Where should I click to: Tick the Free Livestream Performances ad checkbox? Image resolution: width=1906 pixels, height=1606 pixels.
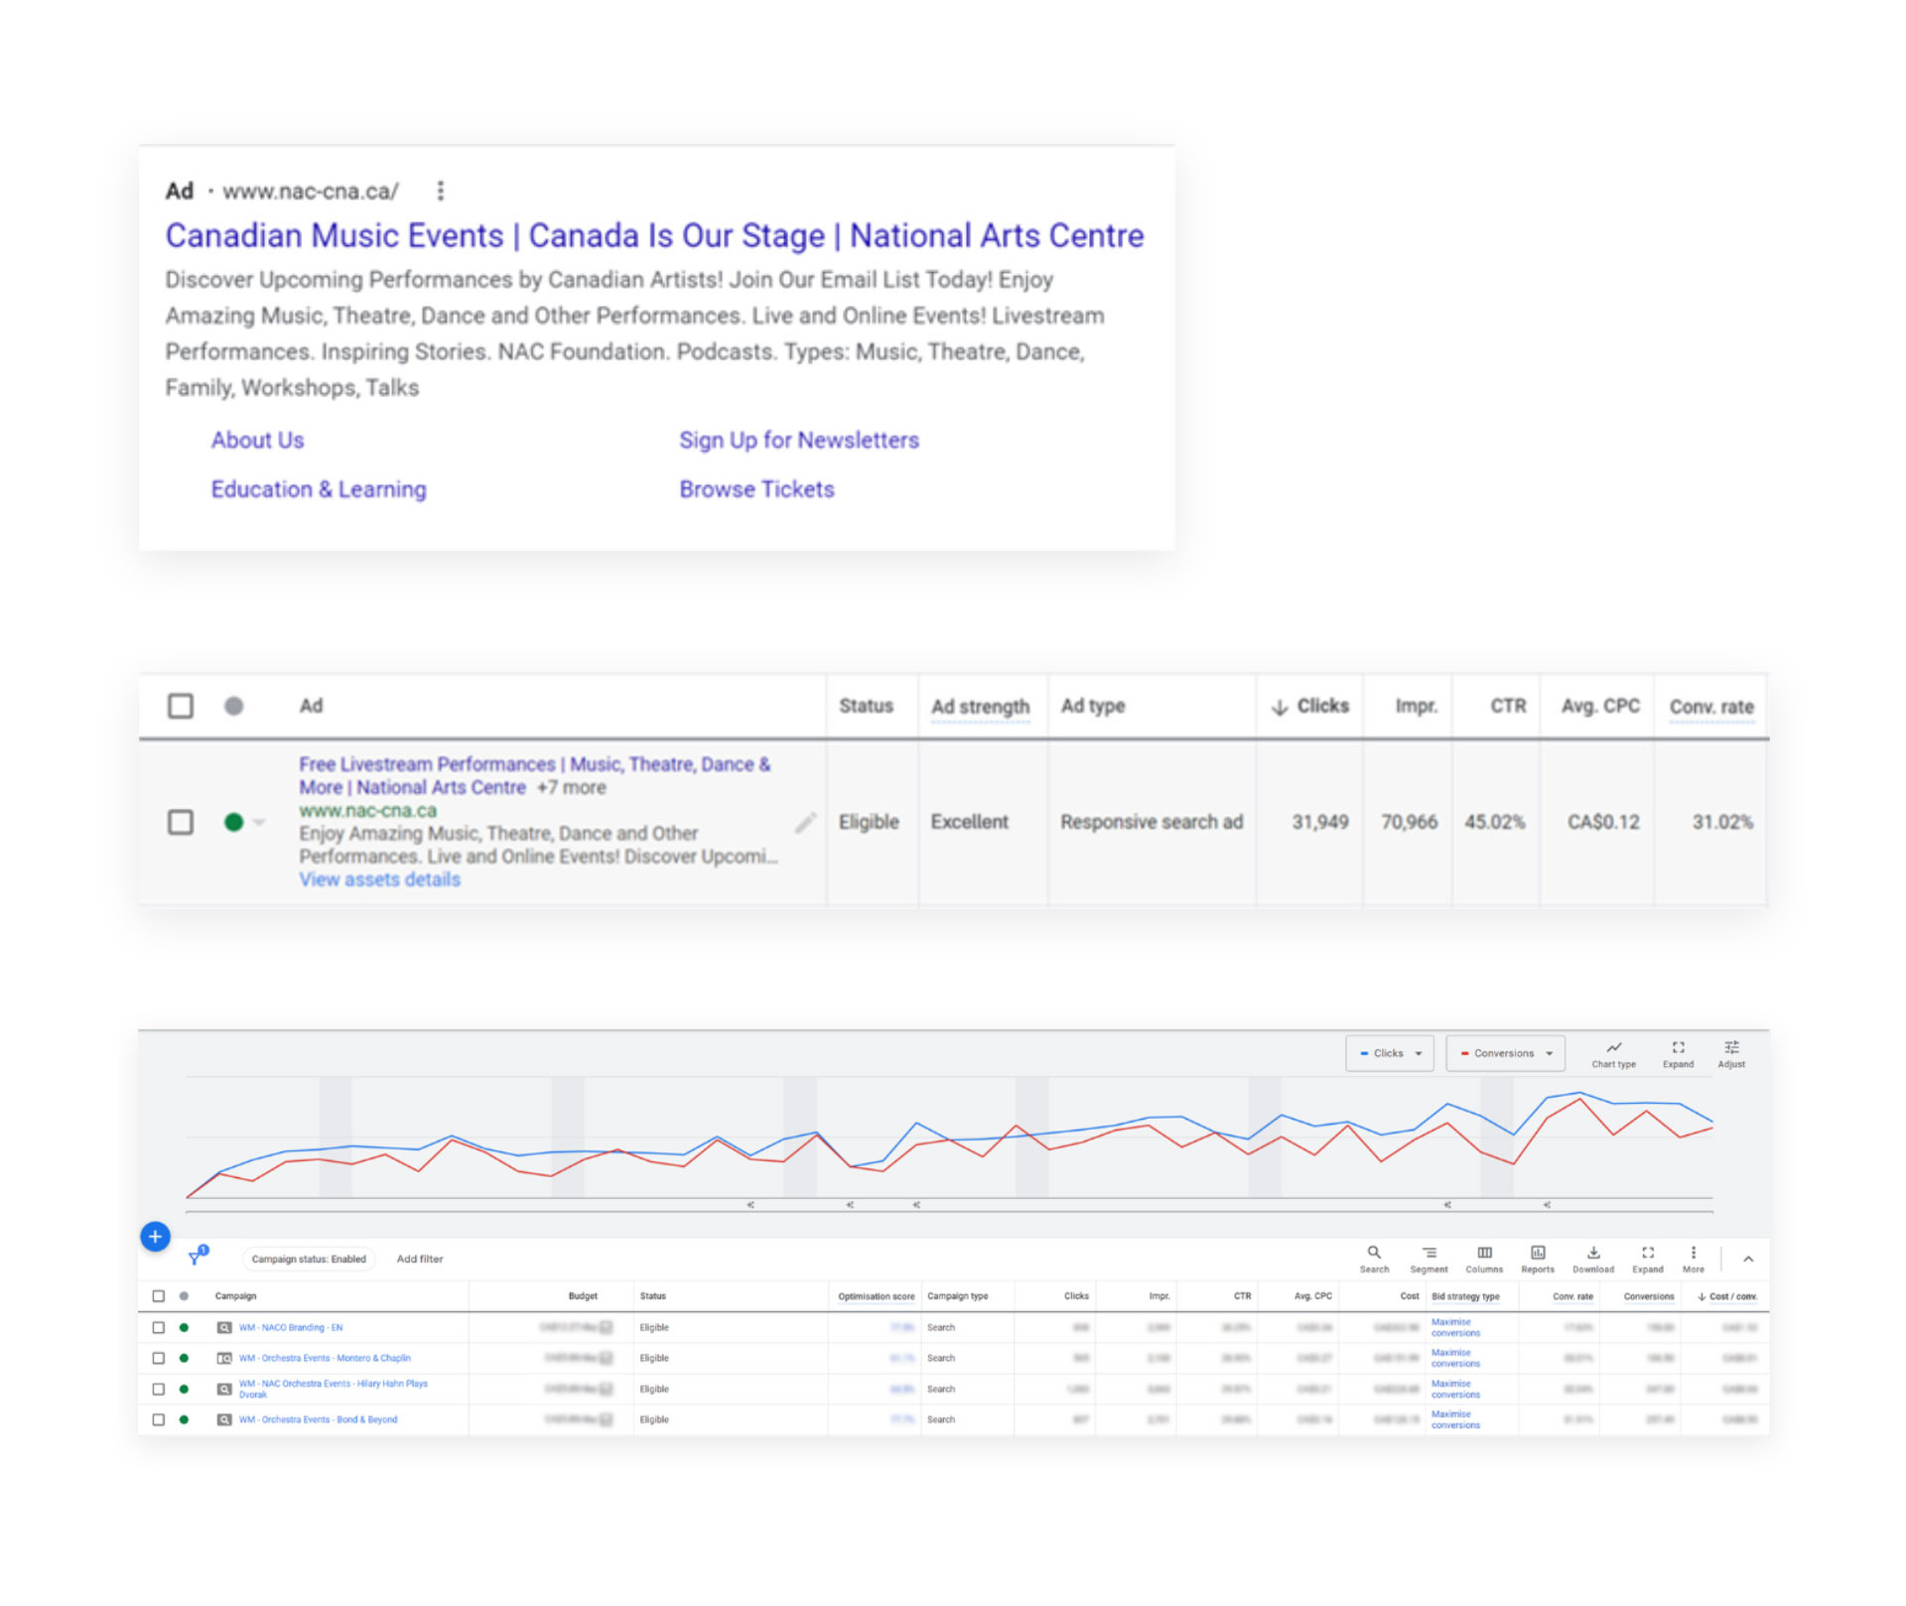coord(181,822)
